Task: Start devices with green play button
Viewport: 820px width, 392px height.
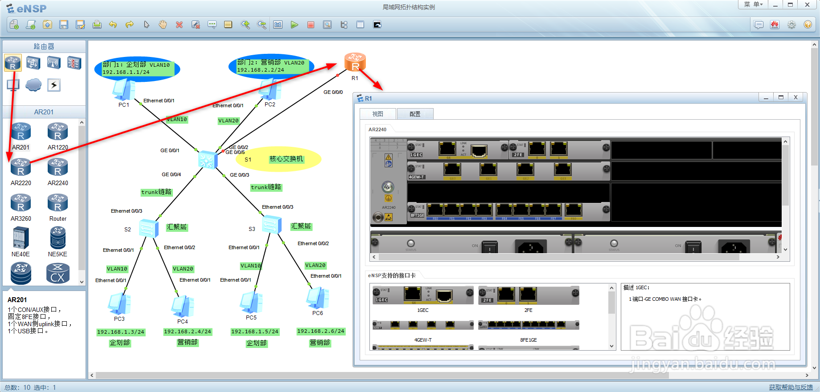Action: pyautogui.click(x=295, y=24)
